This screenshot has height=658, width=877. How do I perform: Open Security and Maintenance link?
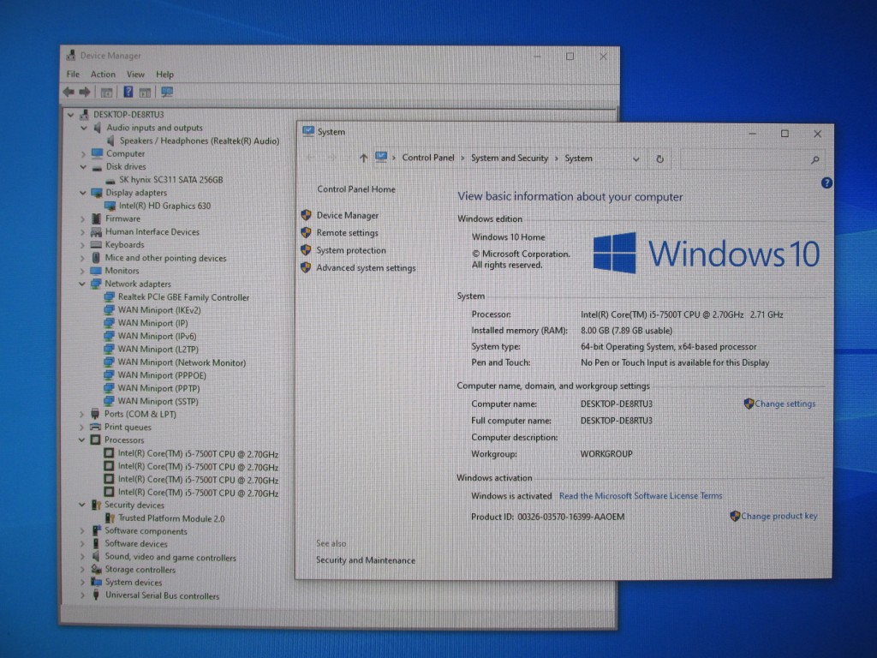[366, 560]
